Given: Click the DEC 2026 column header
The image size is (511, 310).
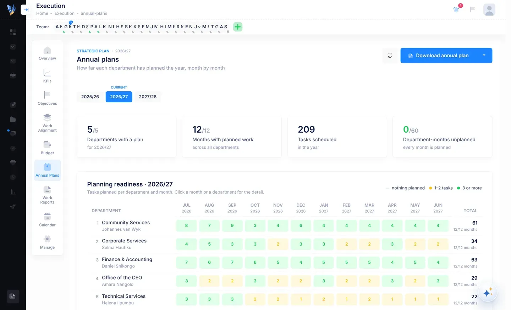Looking at the screenshot, I should coord(301,208).
